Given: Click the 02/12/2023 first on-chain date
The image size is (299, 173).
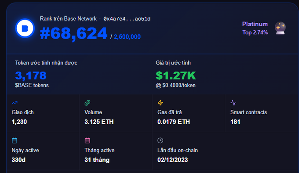Looking at the screenshot, I should pos(172,160).
